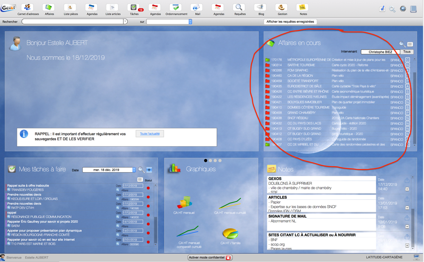Open the tasks date dropdown
This screenshot has width=424, height=262.
pos(134,170)
